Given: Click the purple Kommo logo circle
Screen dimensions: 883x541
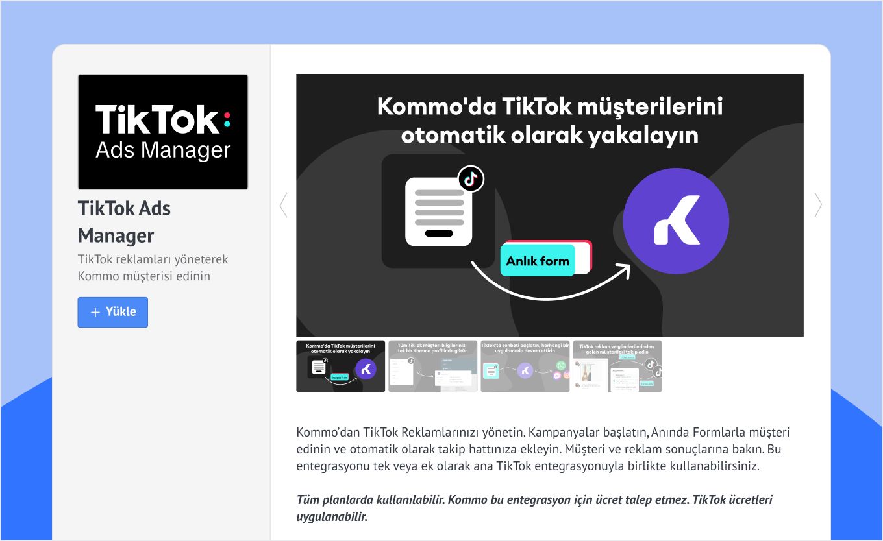Looking at the screenshot, I should click(675, 221).
